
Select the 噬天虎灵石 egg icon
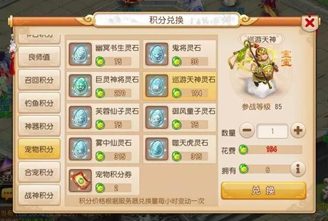point(157,149)
